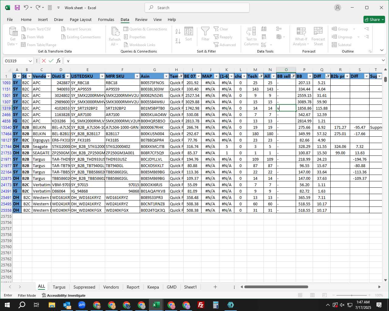Clear the applied filter
The image size is (389, 311).
(221, 29)
